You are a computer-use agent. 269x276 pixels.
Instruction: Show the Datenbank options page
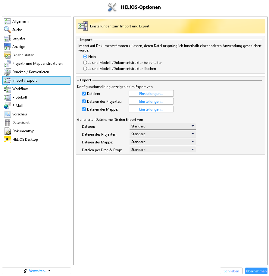(36, 123)
